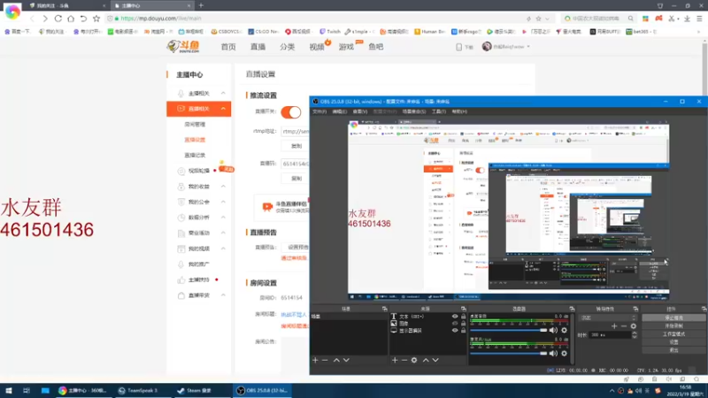Open the 文件 File menu in OBS
Viewport: 708px width, 398px height.
(319, 111)
